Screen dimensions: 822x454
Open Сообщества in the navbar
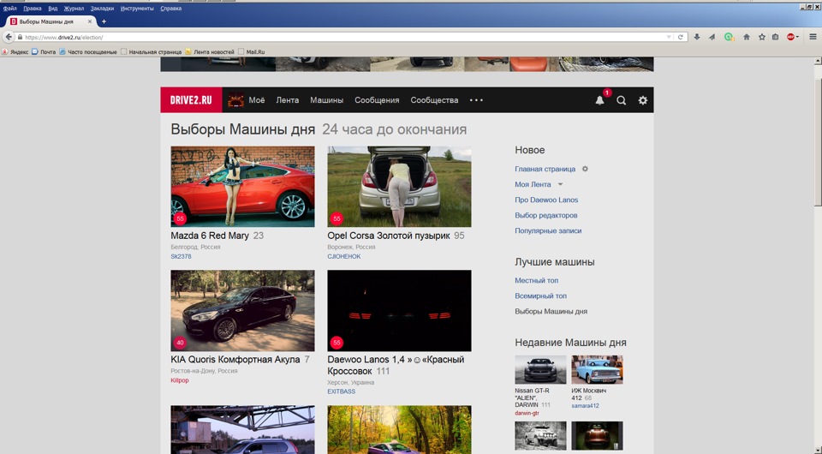pyautogui.click(x=434, y=100)
